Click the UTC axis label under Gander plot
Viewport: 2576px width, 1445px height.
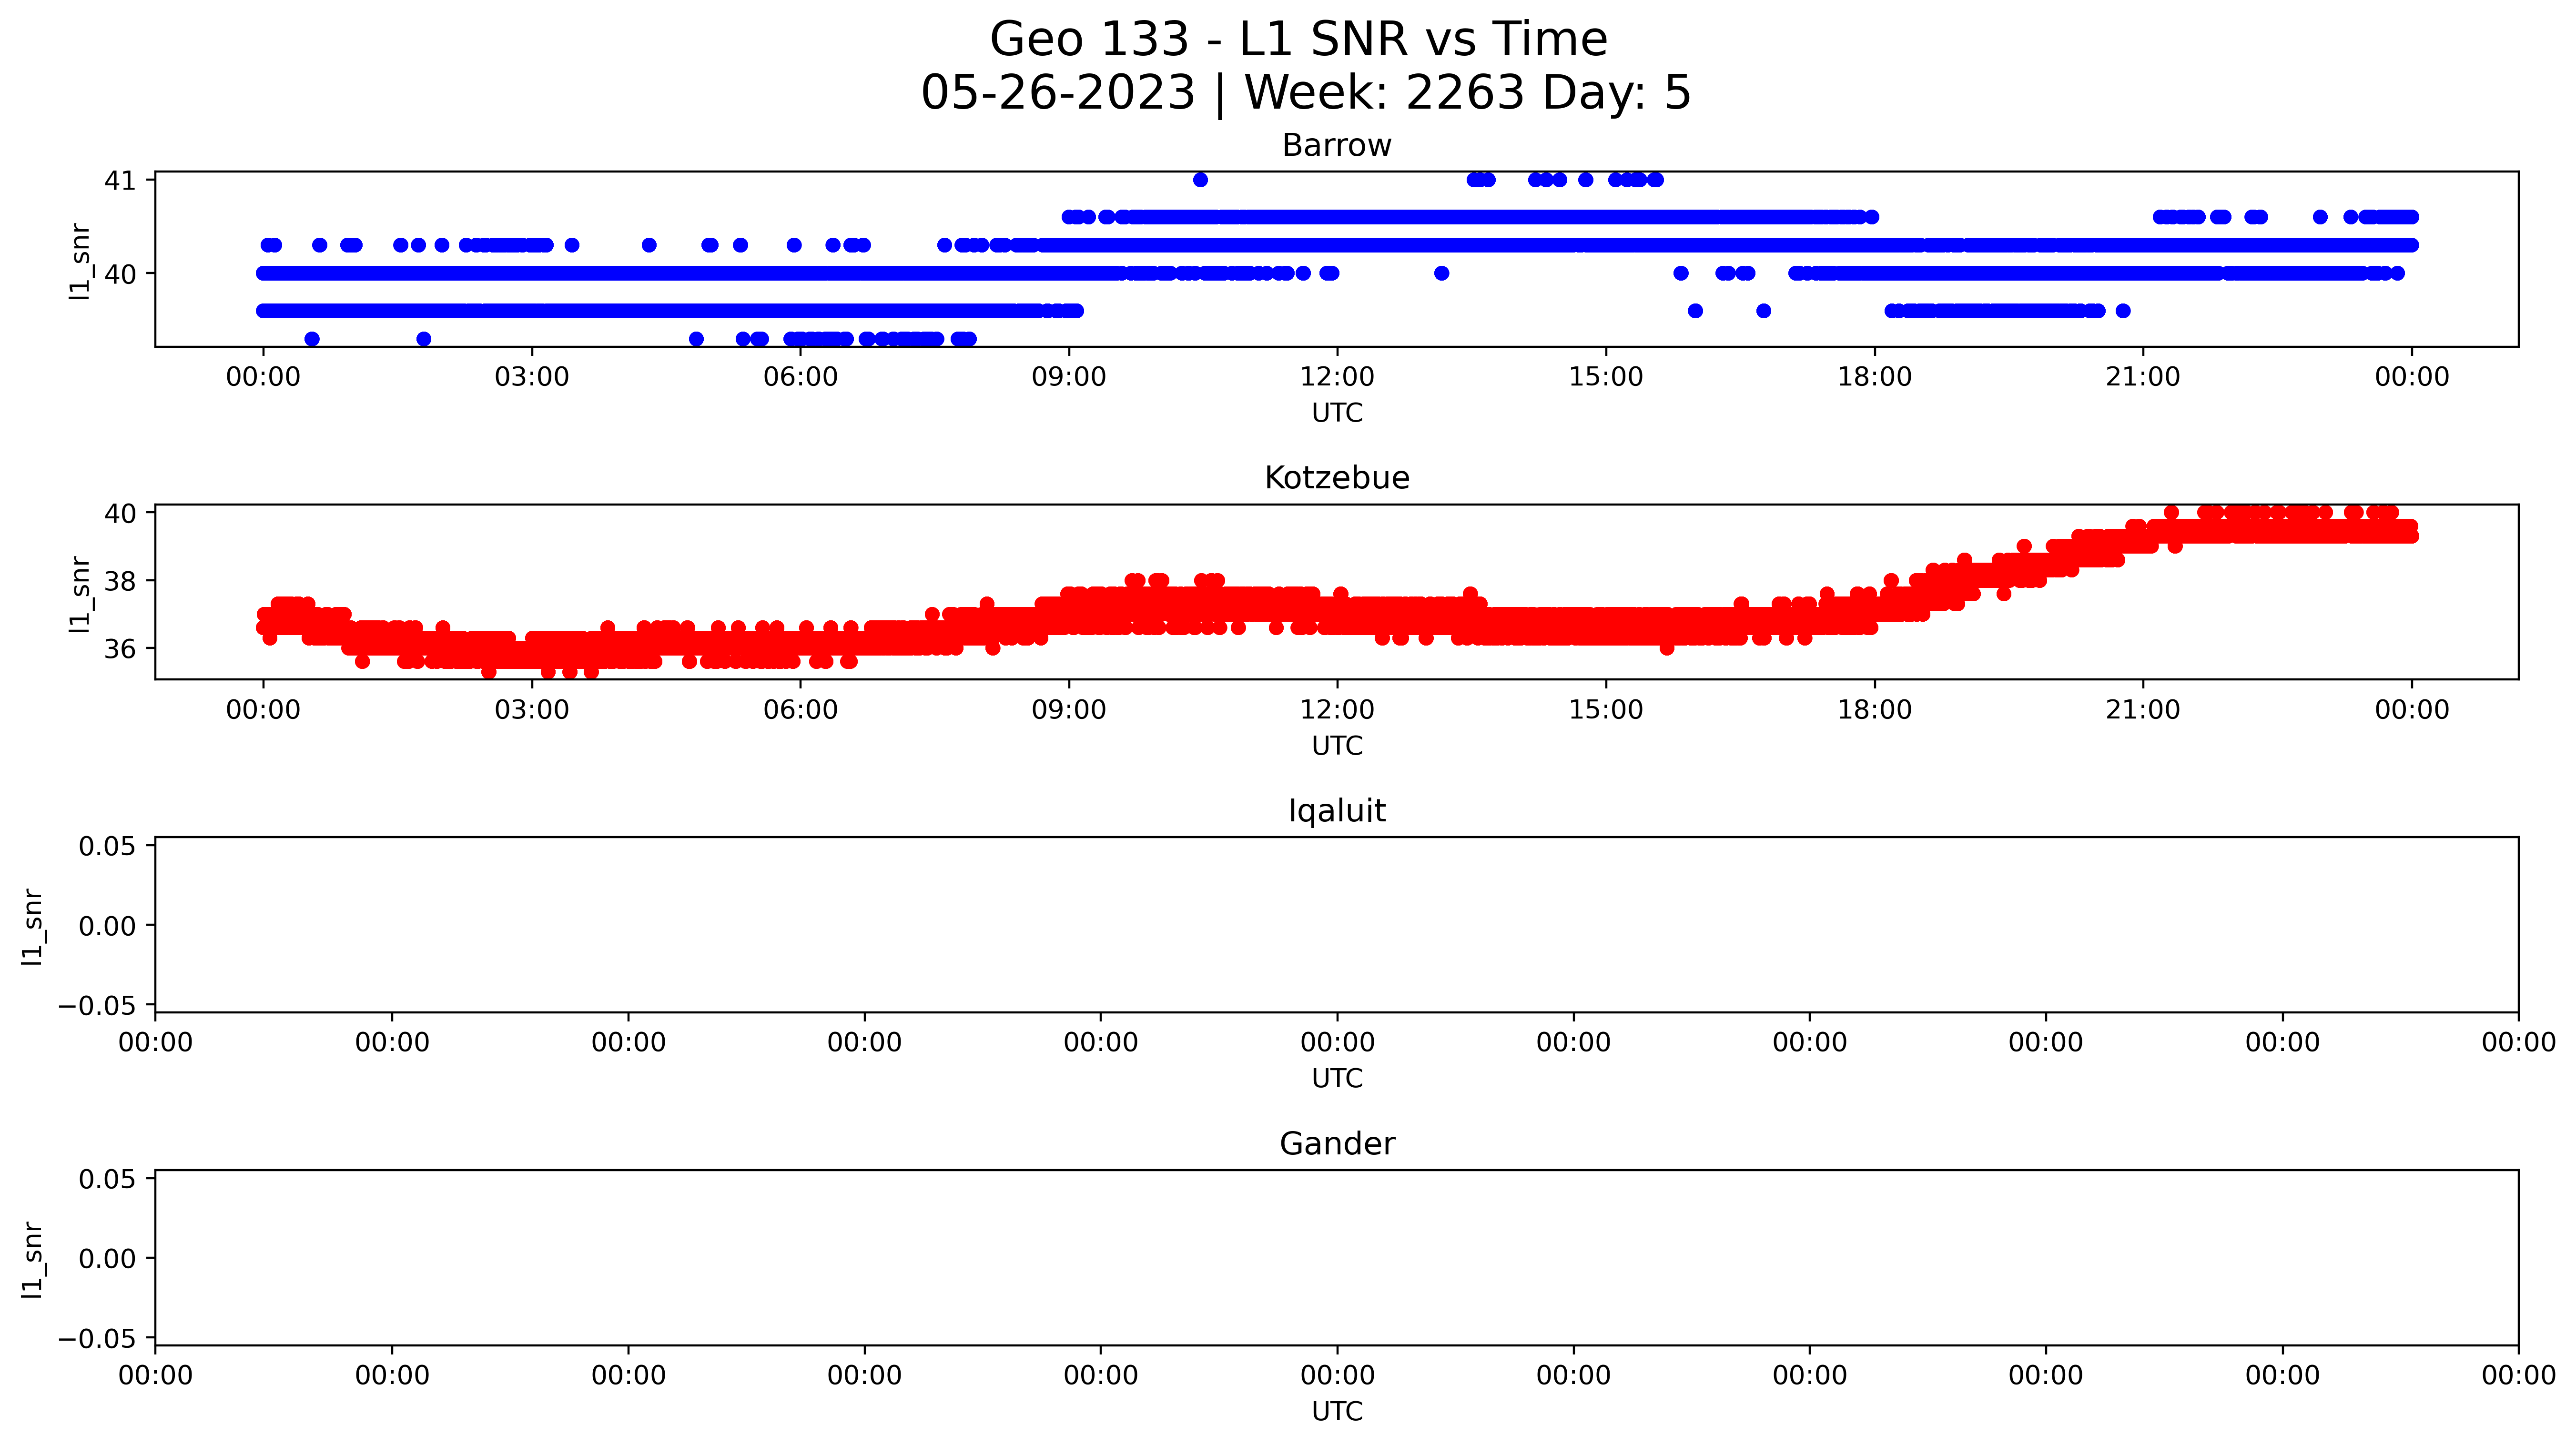tap(1337, 1412)
